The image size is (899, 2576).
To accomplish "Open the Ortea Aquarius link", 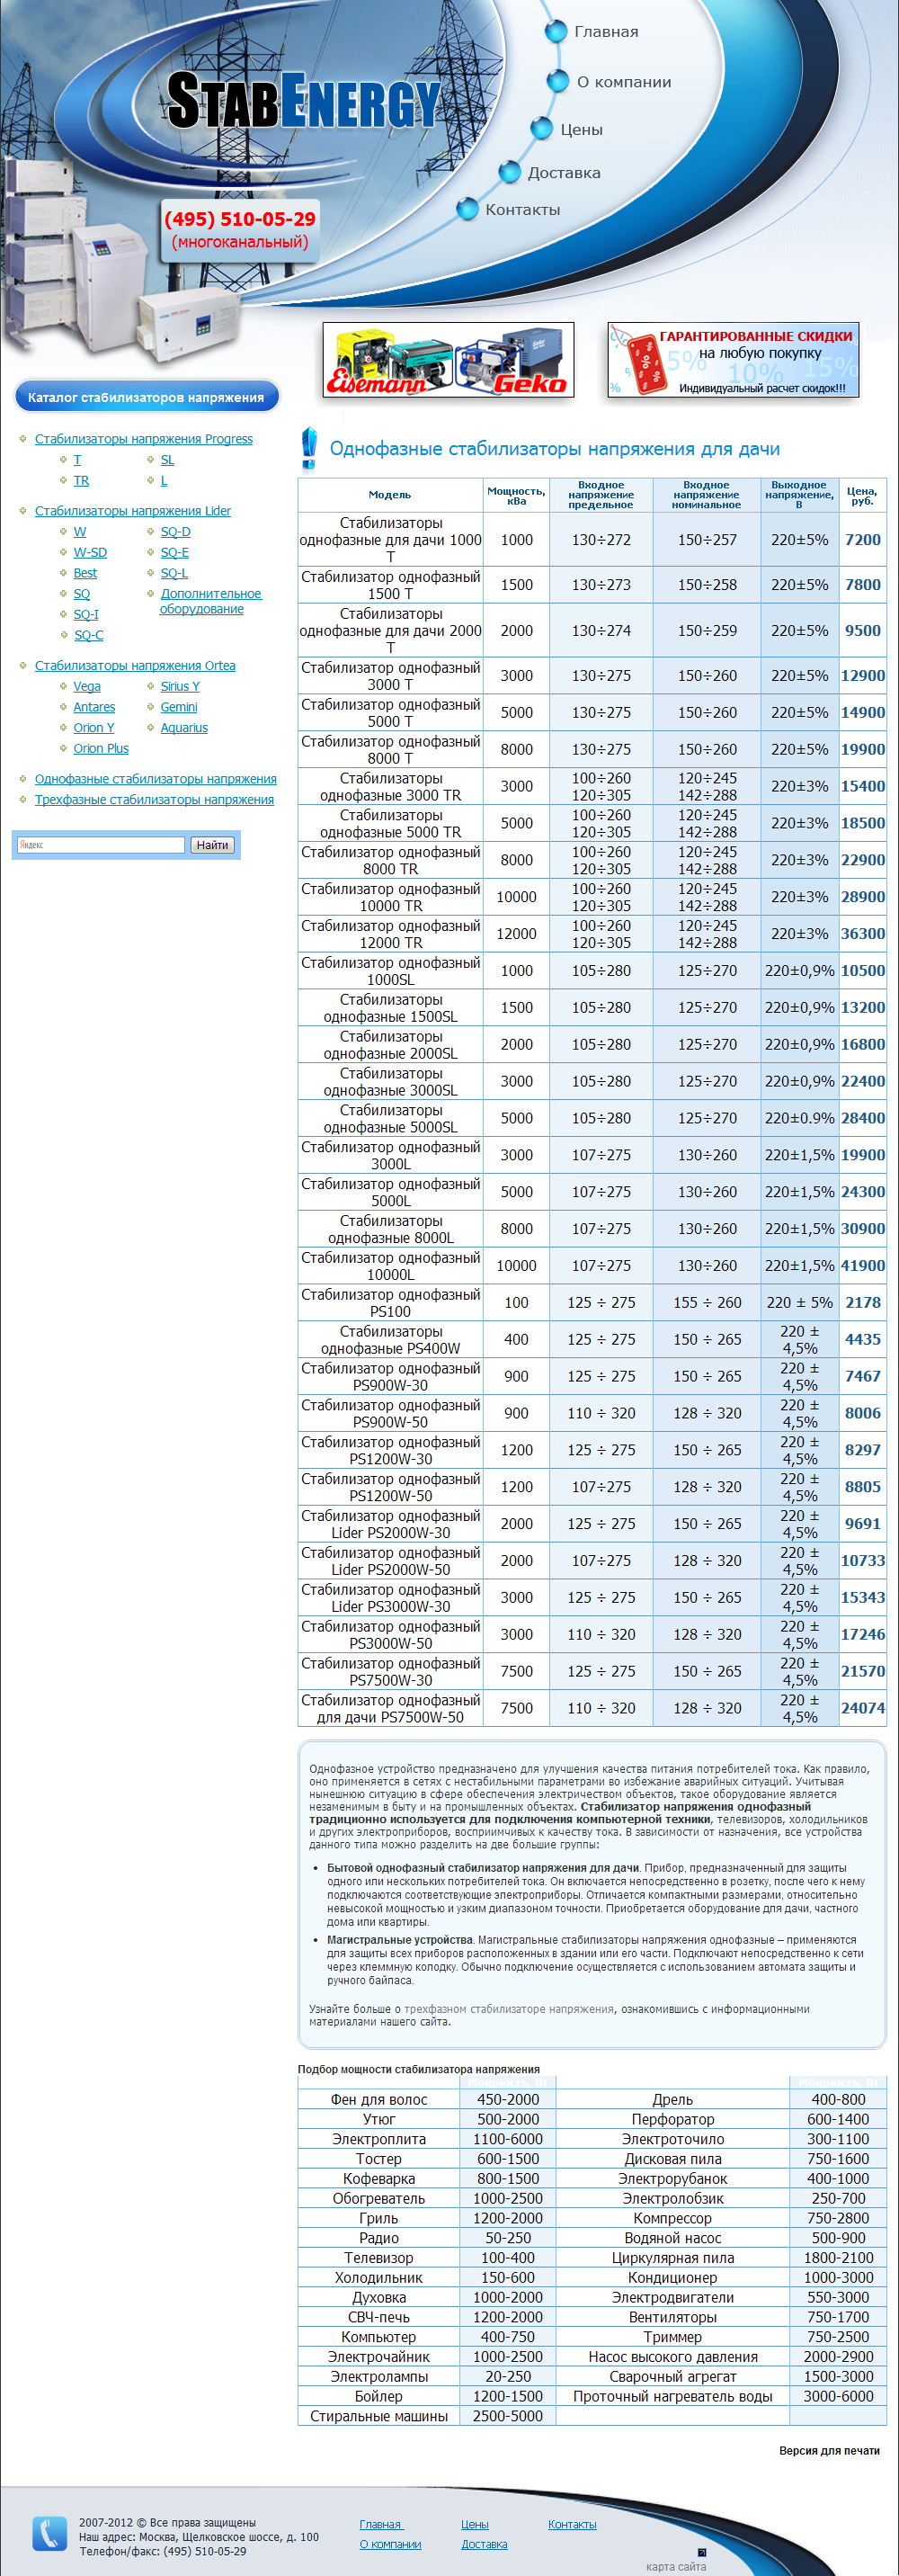I will (x=184, y=728).
